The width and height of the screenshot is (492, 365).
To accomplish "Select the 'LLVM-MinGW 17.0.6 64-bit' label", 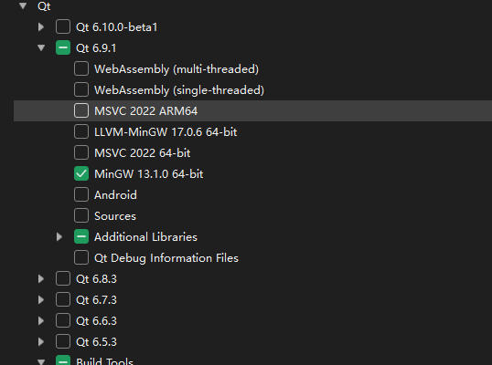I will coord(166,132).
